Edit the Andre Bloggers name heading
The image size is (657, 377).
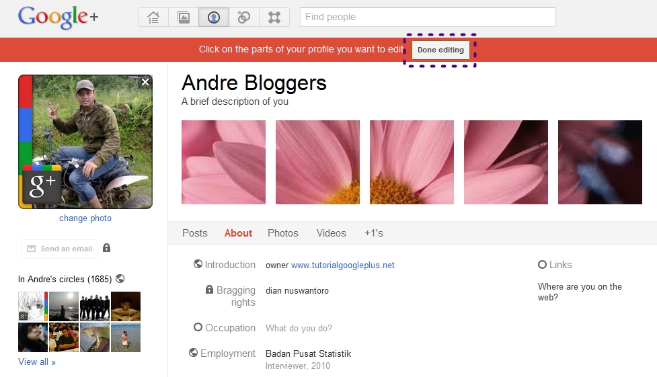click(x=254, y=83)
